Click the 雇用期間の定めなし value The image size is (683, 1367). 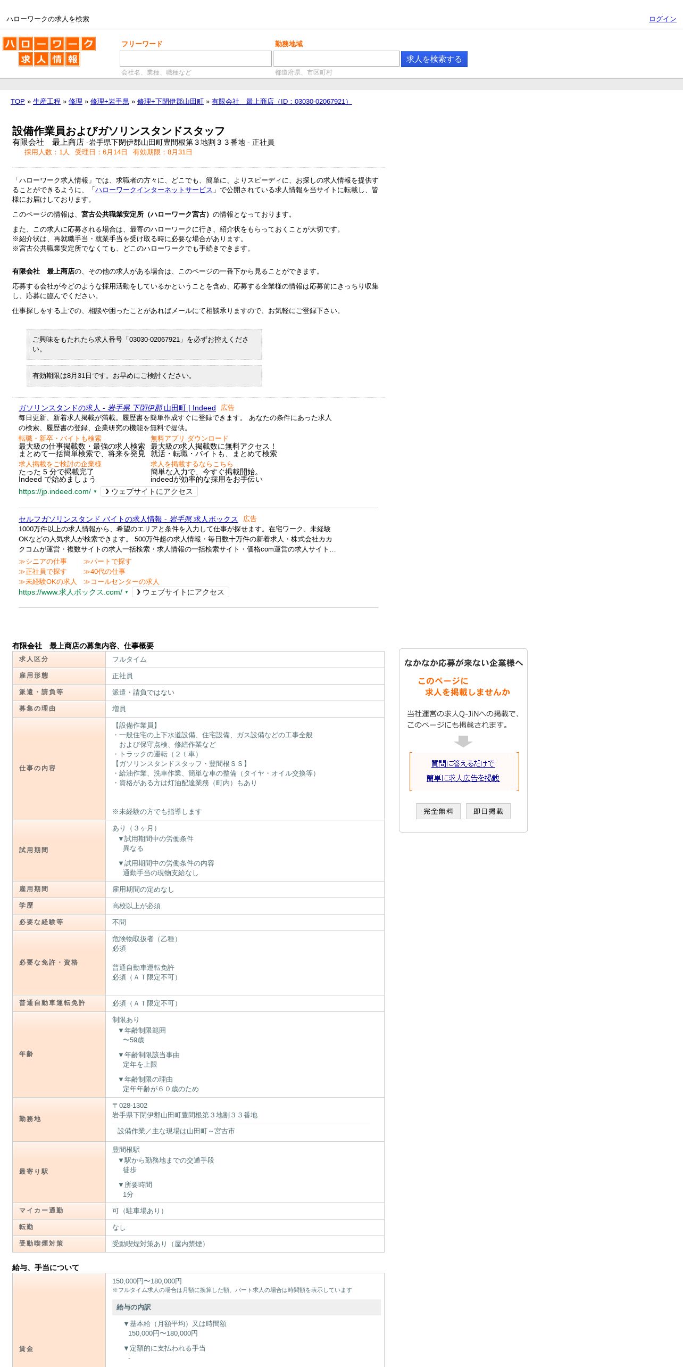[143, 890]
